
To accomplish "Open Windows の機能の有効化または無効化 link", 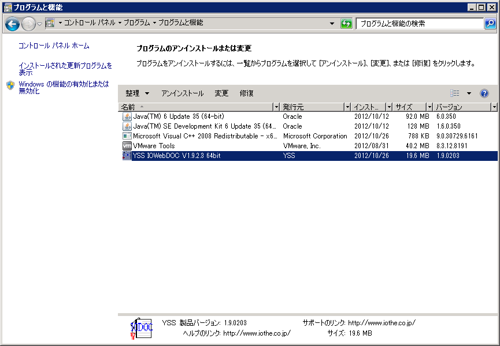I will [64, 88].
